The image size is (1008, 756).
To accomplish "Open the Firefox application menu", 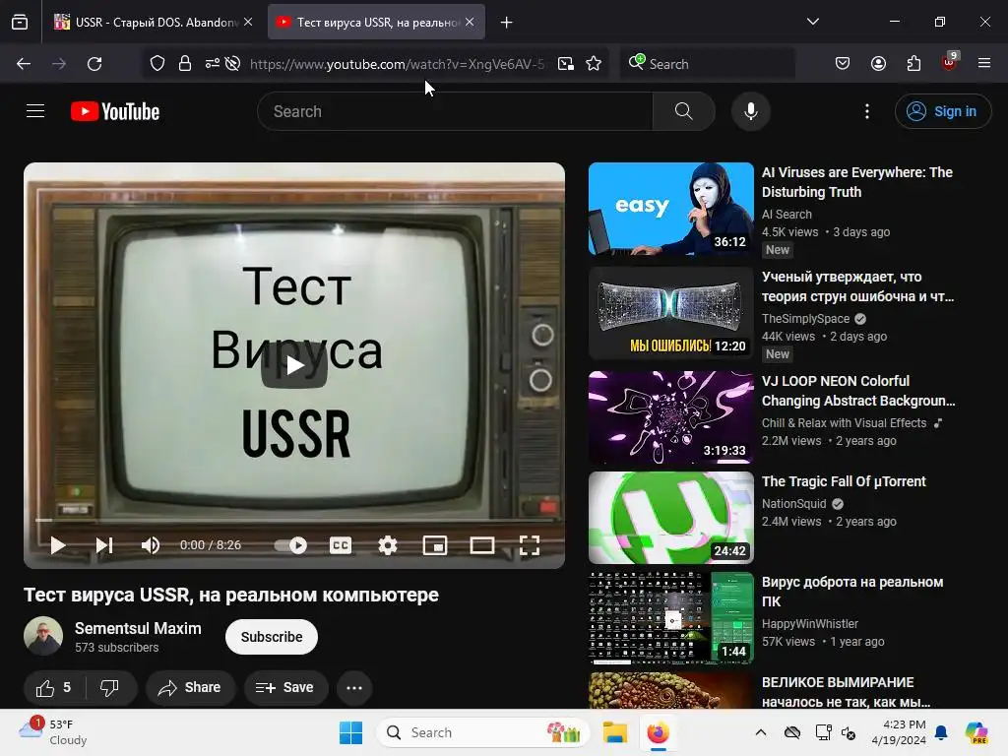I will [984, 63].
